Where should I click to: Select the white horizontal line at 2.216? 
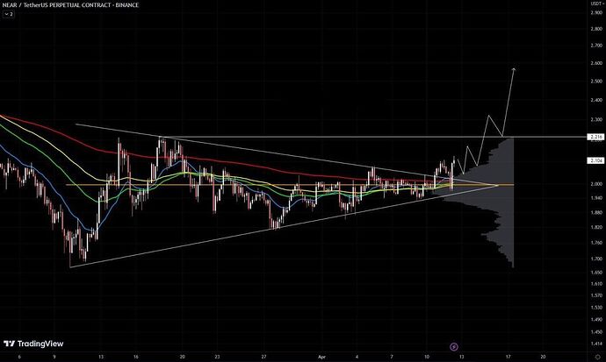tap(351, 138)
